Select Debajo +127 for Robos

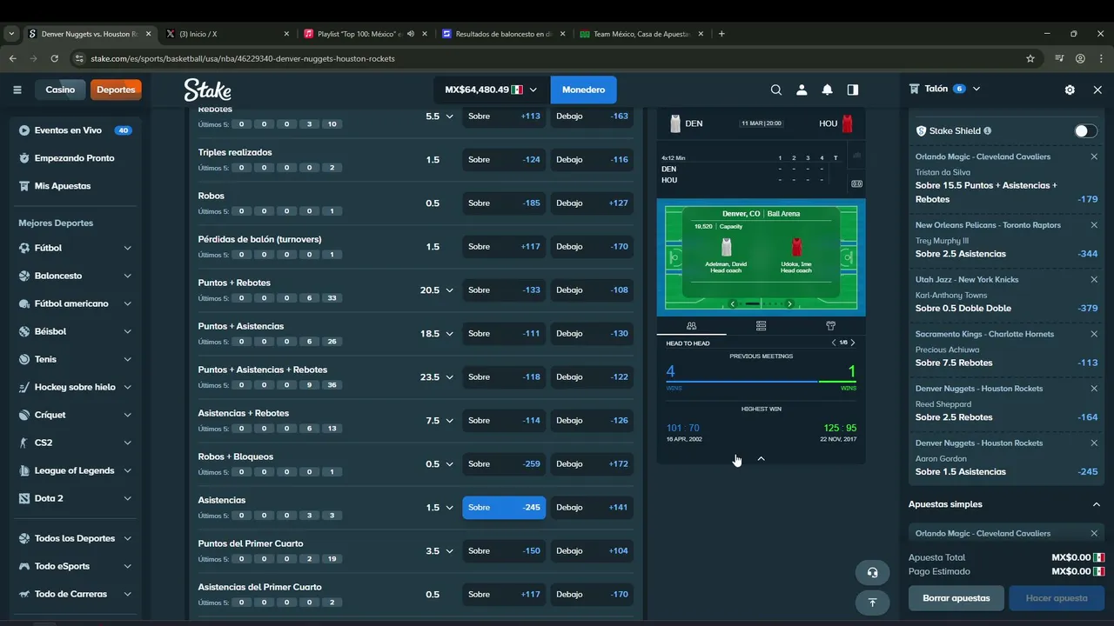[592, 203]
